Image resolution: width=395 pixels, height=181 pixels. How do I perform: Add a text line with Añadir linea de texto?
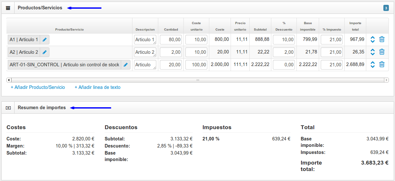[98, 87]
